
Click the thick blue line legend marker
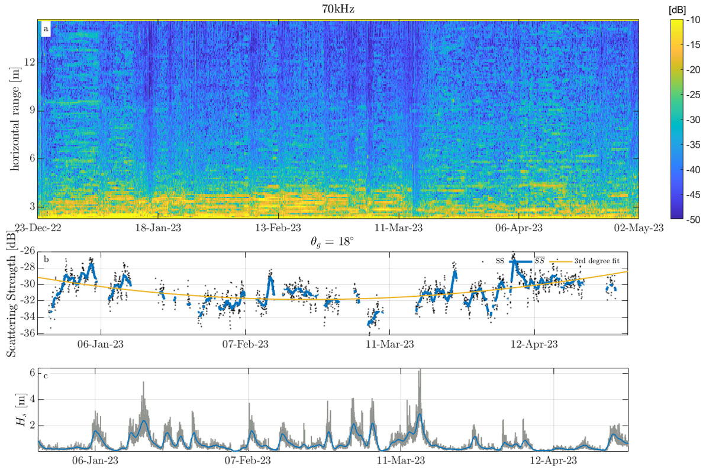coord(521,261)
